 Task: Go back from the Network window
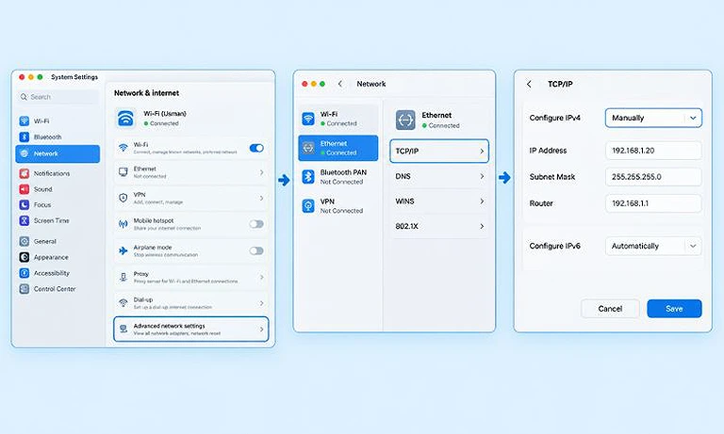pos(340,84)
